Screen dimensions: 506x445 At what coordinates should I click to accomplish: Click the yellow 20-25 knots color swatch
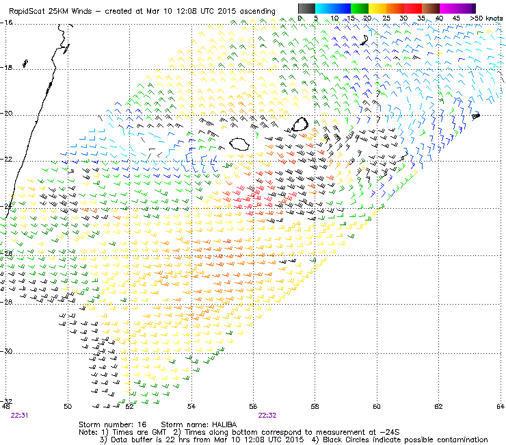click(x=377, y=8)
